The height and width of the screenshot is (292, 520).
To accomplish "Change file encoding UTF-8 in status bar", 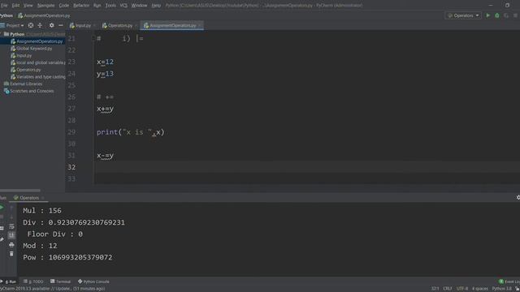I will 462,289.
